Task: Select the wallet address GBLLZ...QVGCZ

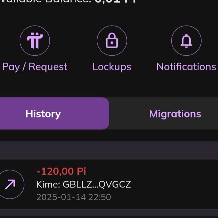Action: 97,185
